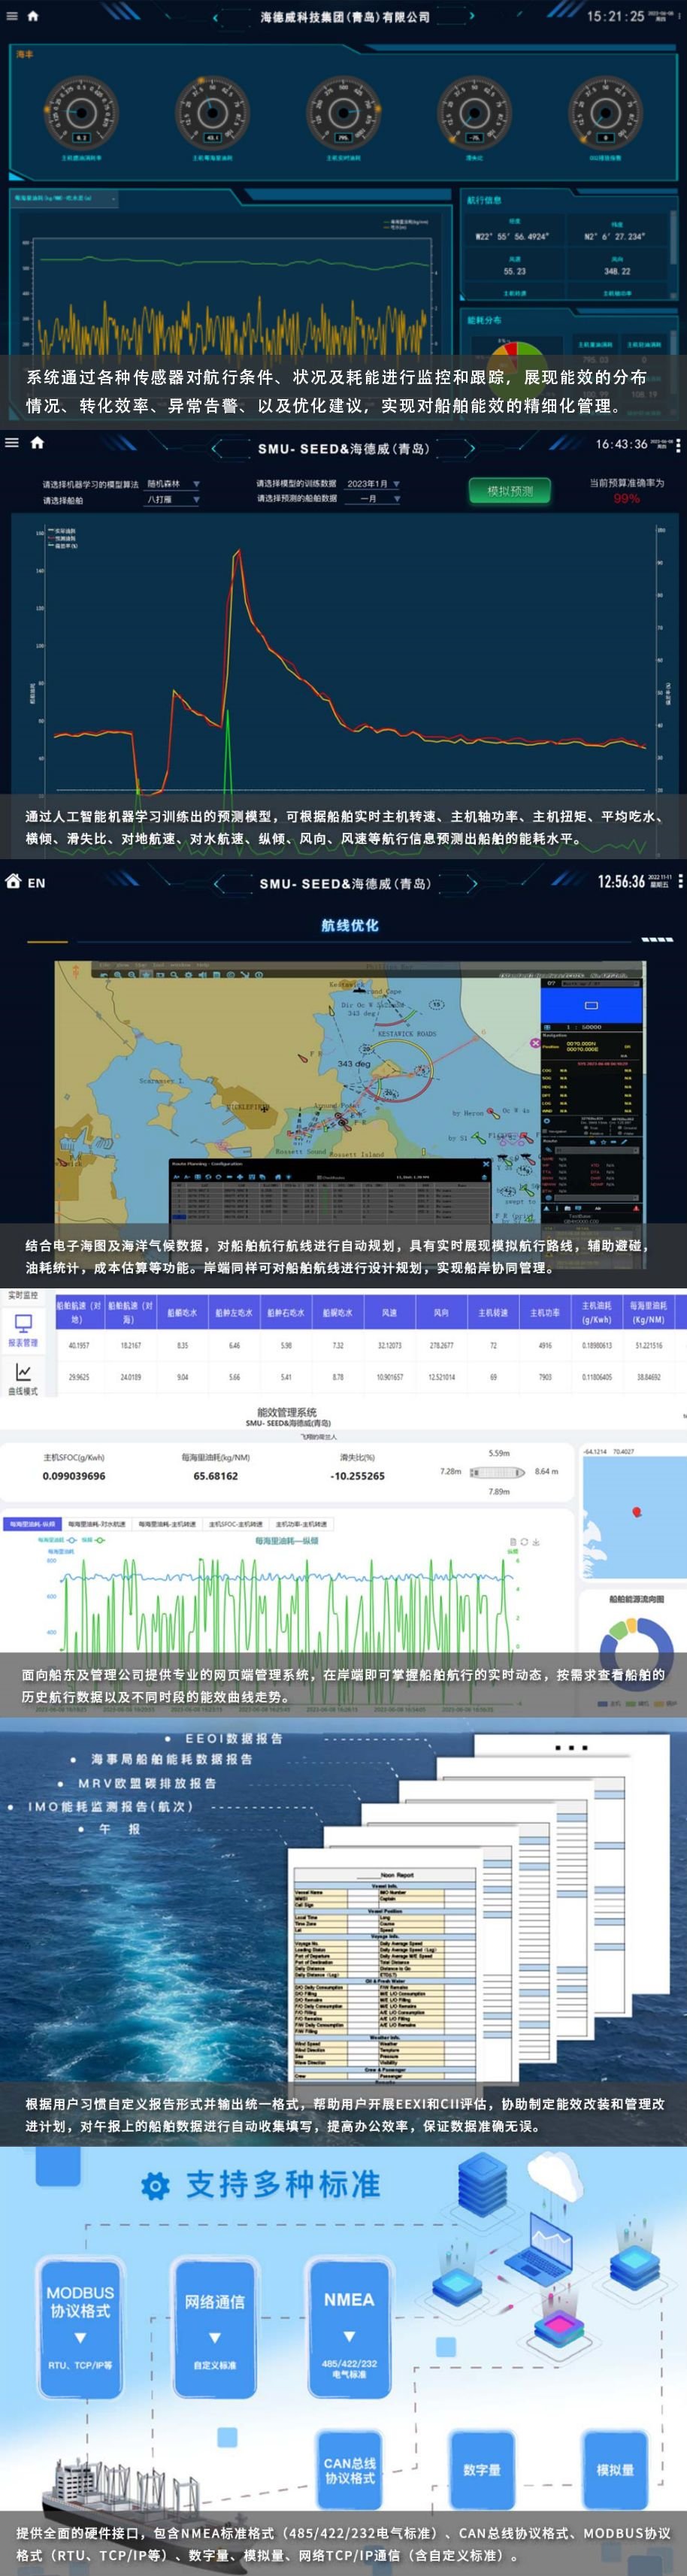Click the download icon above the 每海里油耗 chart

point(536,1542)
